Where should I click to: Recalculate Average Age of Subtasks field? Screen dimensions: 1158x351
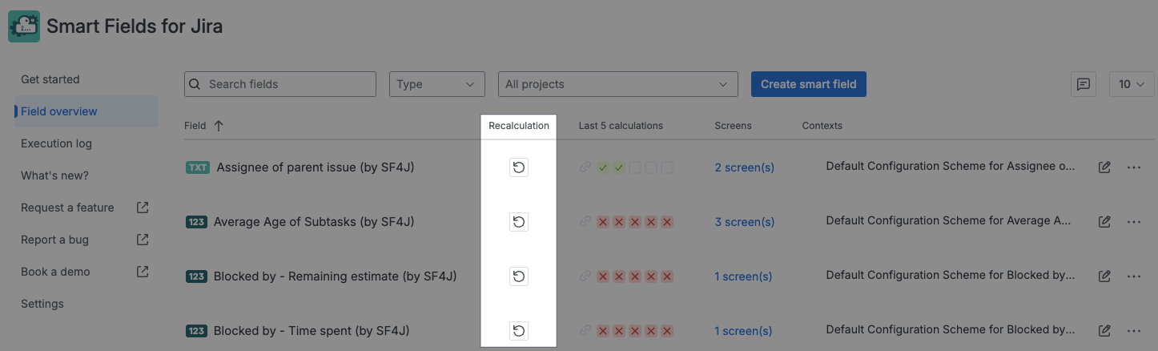[518, 222]
